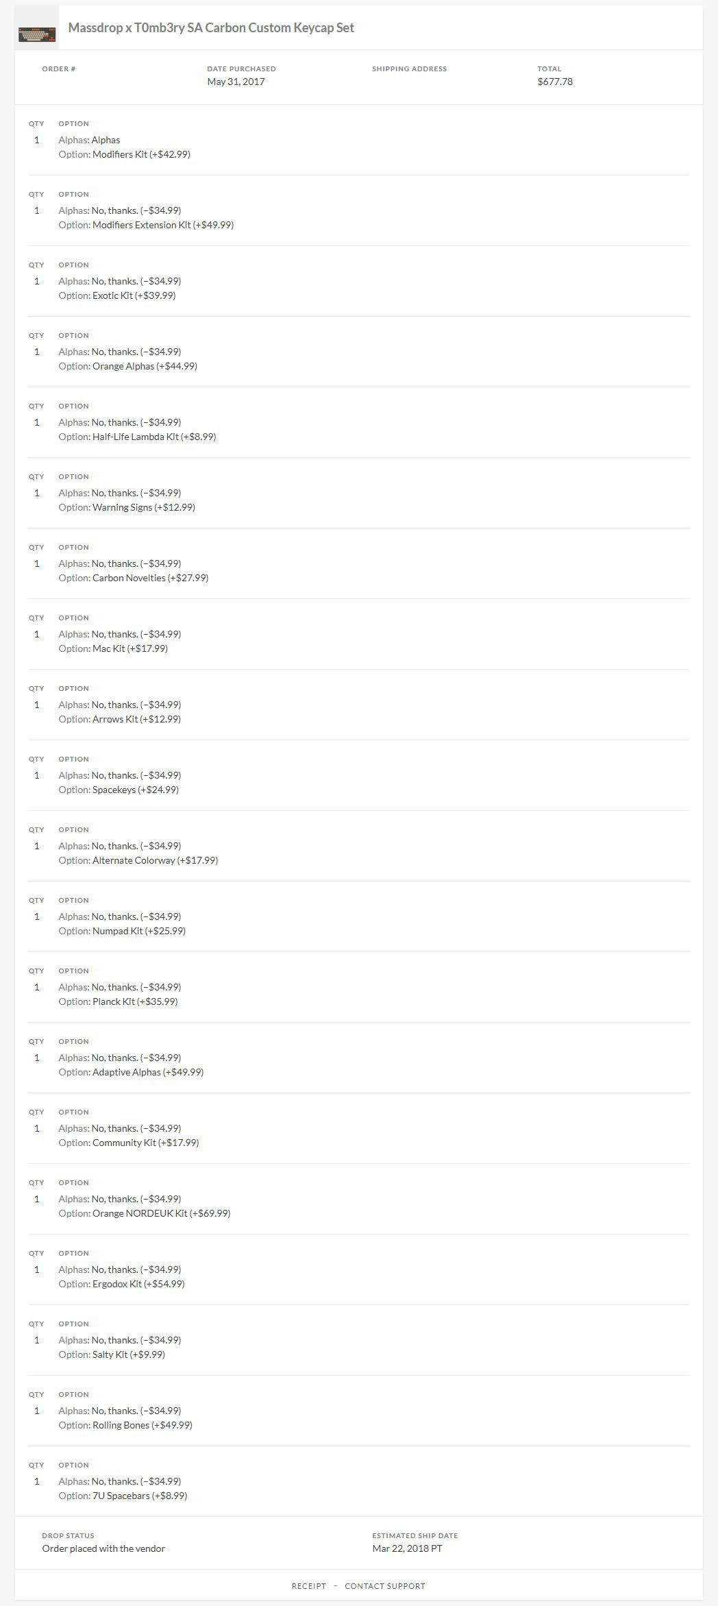The width and height of the screenshot is (718, 1606).
Task: Open the Massdrop x T0mb3ry SA Carbon title
Action: point(211,28)
